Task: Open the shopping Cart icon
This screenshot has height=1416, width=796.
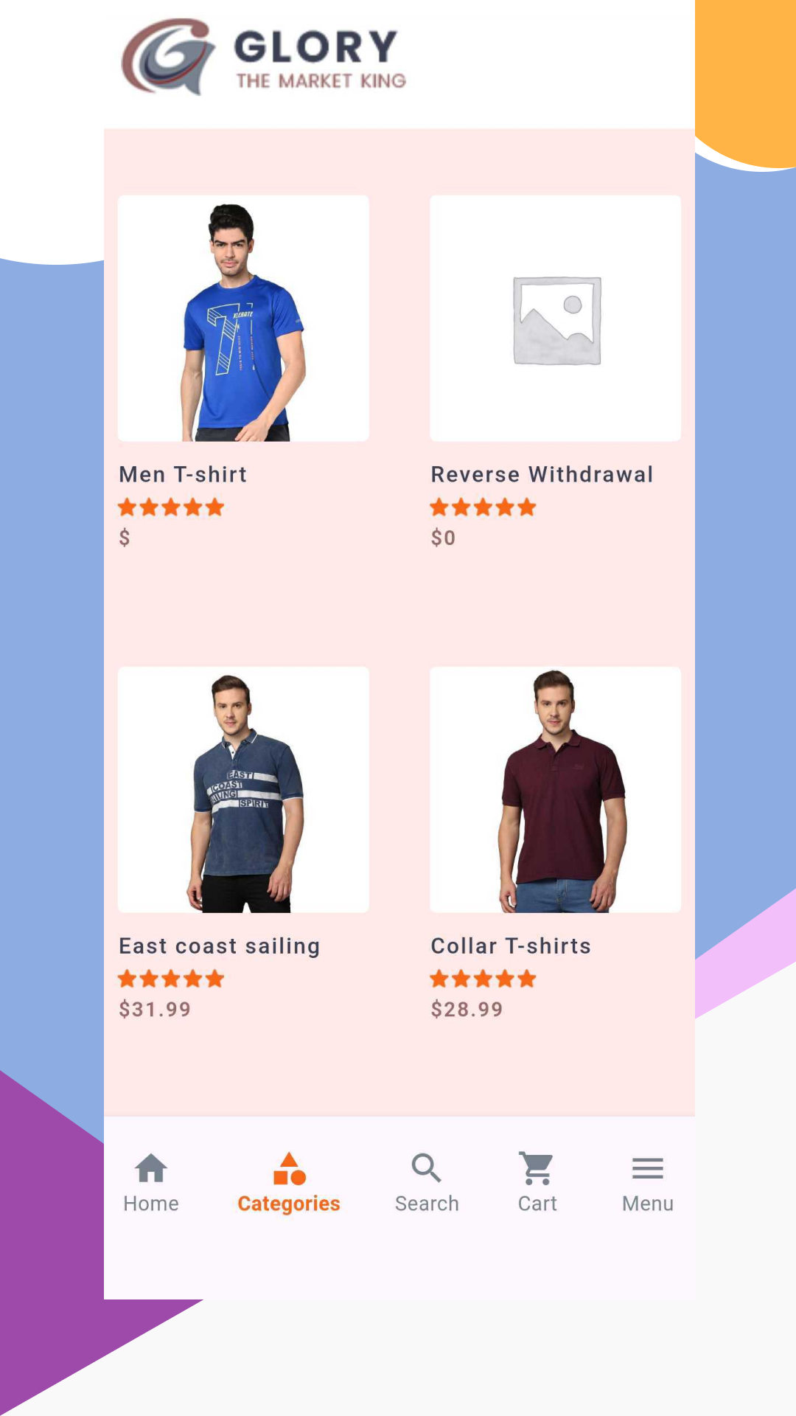Action: tap(537, 1168)
